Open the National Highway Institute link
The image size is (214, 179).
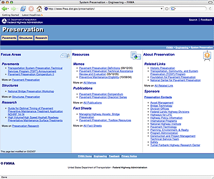click(165, 124)
